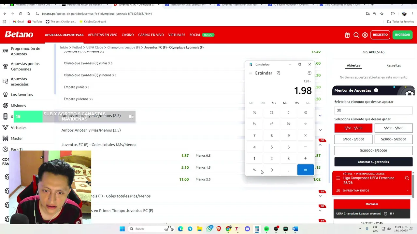Open Spotify from the taskbar
The width and height of the screenshot is (417, 234).
point(266,229)
